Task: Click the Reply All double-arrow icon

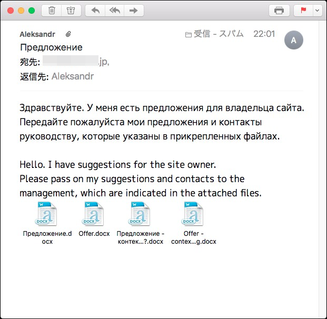Action: (114, 11)
